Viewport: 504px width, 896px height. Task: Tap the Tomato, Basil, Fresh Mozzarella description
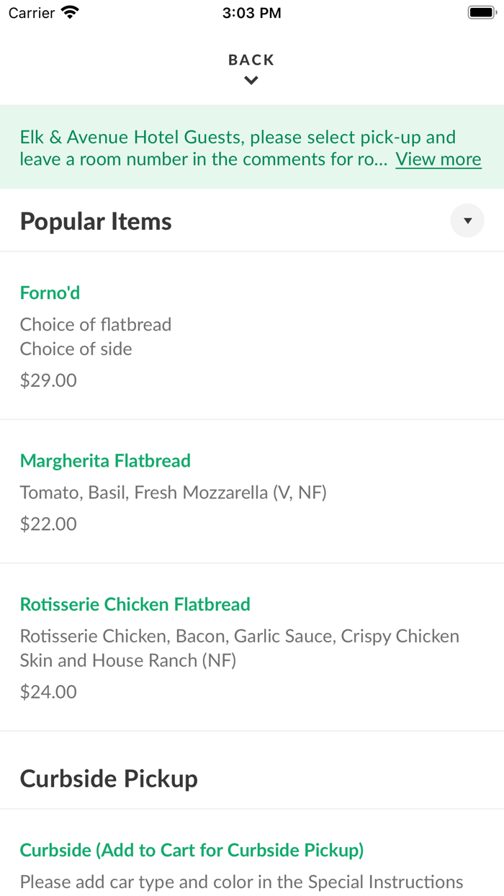pos(173,493)
